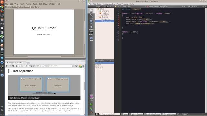
Task: Open Design mode in Qt Creator sidebar
Action: pos(91,16)
